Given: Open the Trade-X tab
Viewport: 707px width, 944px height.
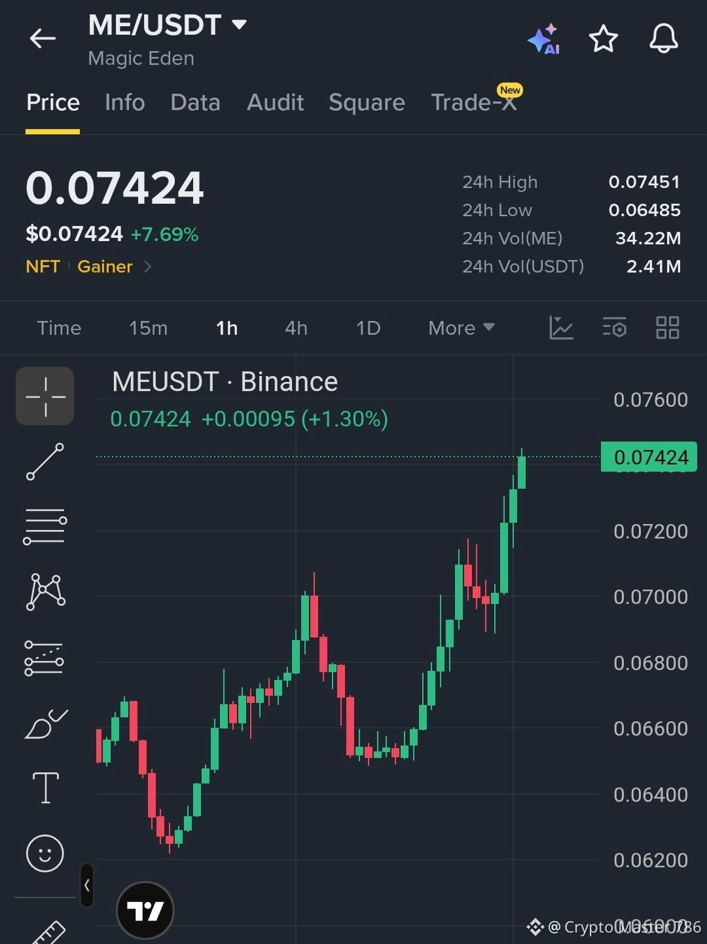Looking at the screenshot, I should click(x=474, y=103).
